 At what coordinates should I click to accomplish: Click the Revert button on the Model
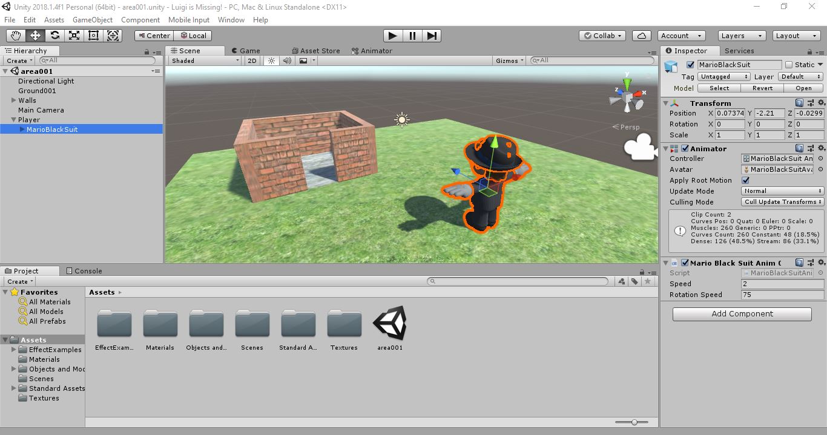point(762,88)
